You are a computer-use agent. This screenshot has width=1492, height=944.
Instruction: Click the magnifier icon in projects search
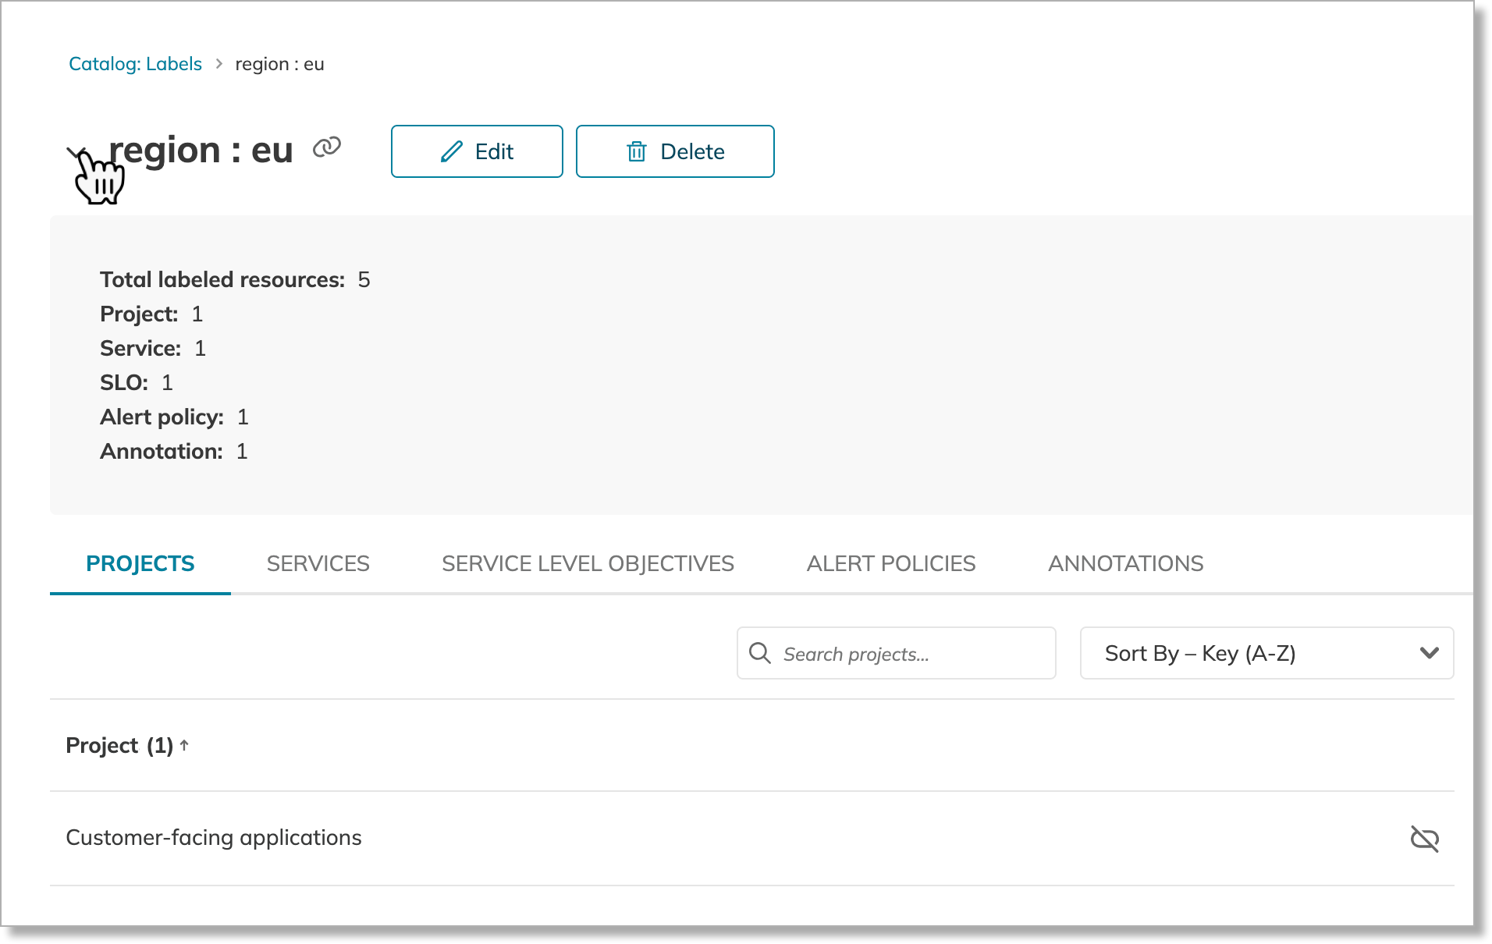759,653
